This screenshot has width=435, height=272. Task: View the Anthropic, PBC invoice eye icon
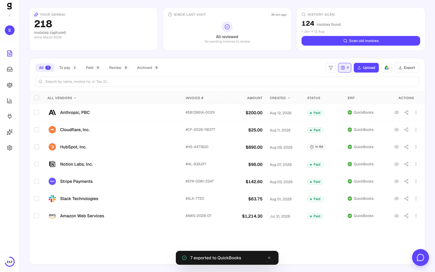(397, 112)
